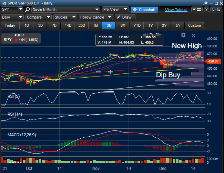Open the list menu icon beside Links
The height and width of the screenshot is (173, 224).
coord(197,10)
